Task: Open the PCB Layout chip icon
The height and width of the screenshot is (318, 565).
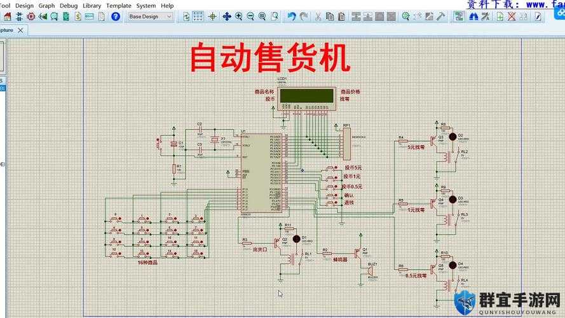Action: click(31, 17)
